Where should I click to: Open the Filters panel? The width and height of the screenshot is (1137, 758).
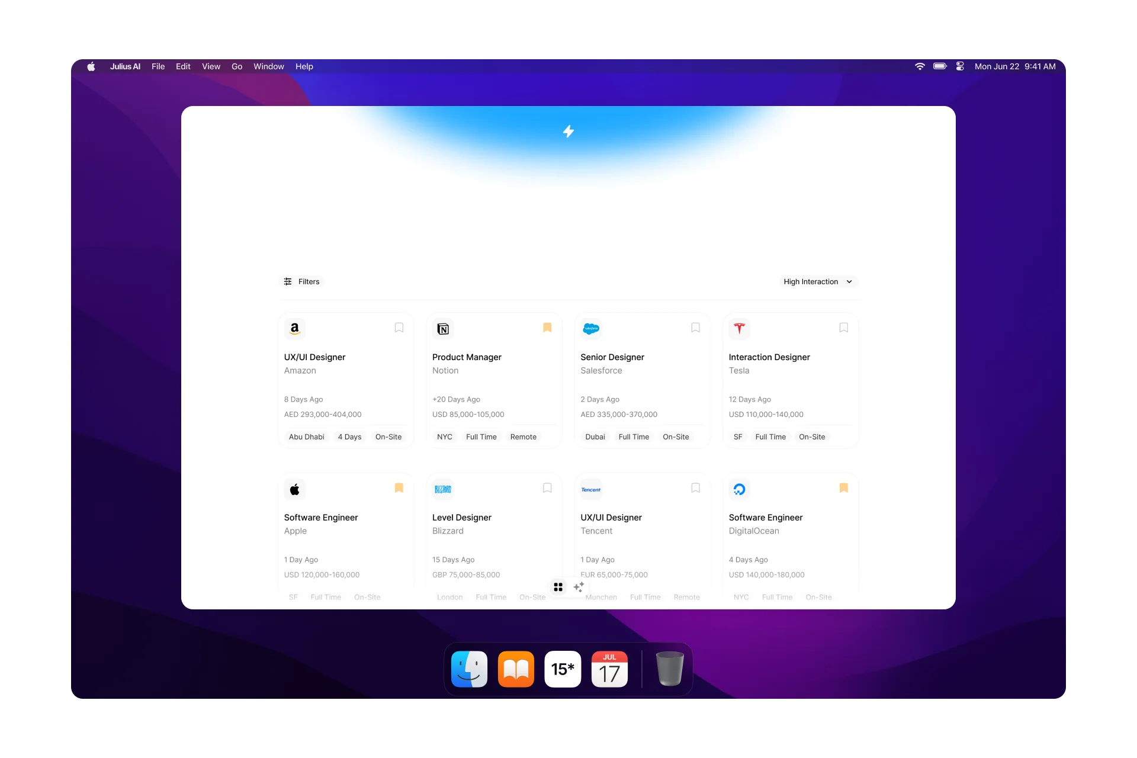(302, 282)
